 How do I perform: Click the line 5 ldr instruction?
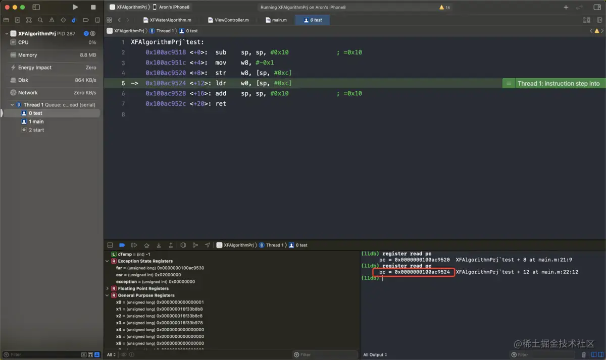click(x=219, y=83)
